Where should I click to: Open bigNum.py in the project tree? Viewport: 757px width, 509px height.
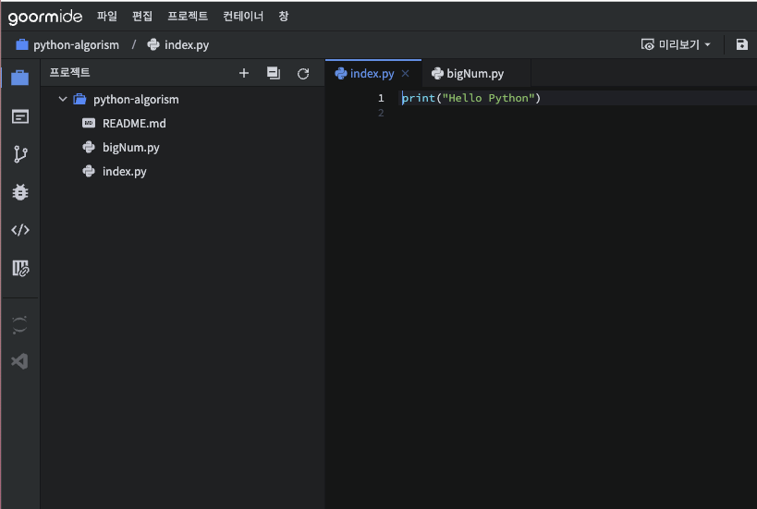[x=131, y=148]
